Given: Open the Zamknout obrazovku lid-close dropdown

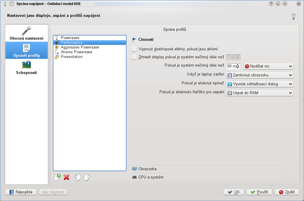Looking at the screenshot, I should (260, 75).
